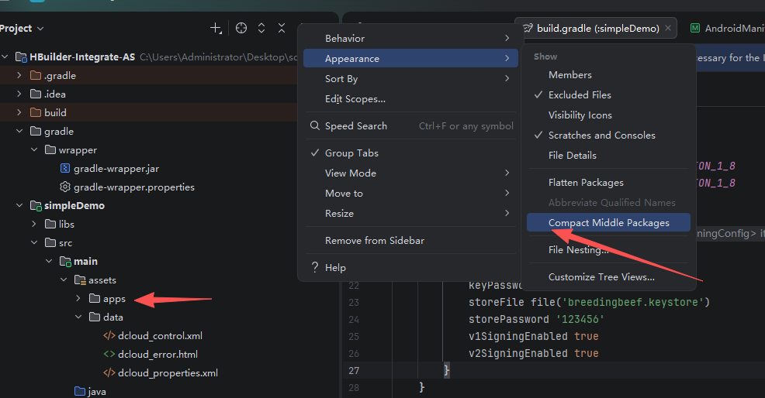765x398 pixels.
Task: Click the gradle-wrapper.jar file icon
Action: pyautogui.click(x=65, y=169)
